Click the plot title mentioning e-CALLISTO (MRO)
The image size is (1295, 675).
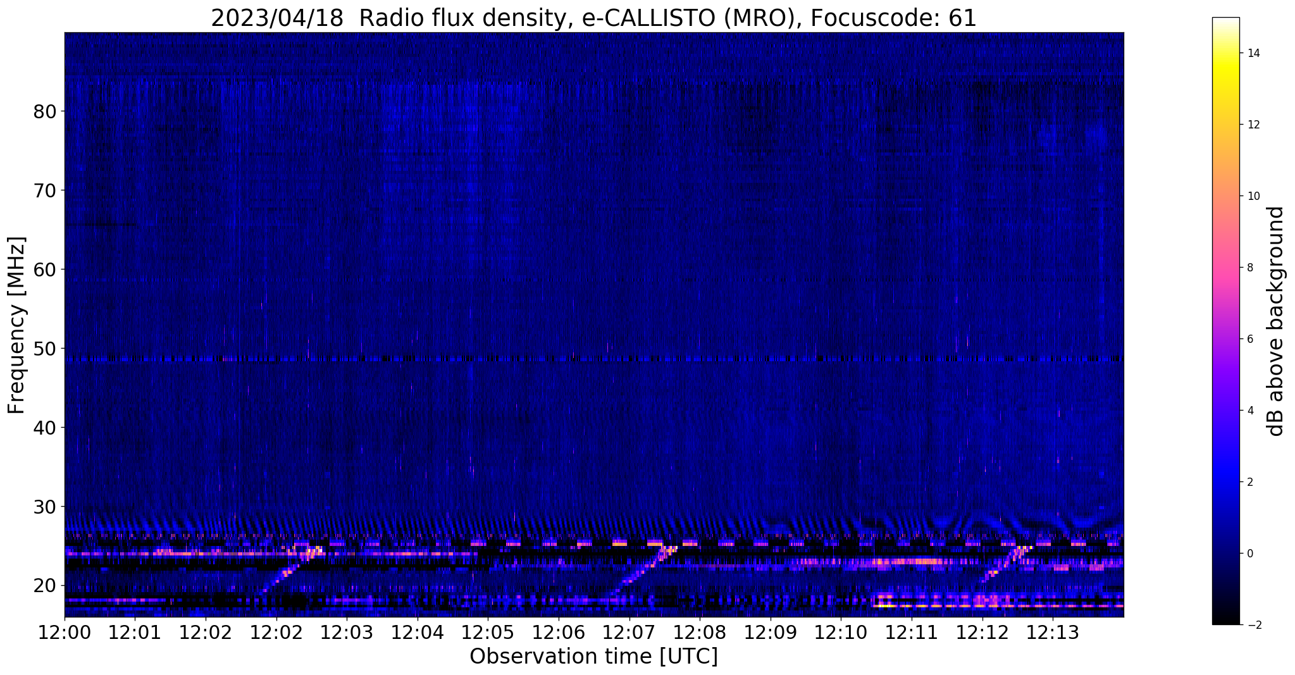point(593,18)
